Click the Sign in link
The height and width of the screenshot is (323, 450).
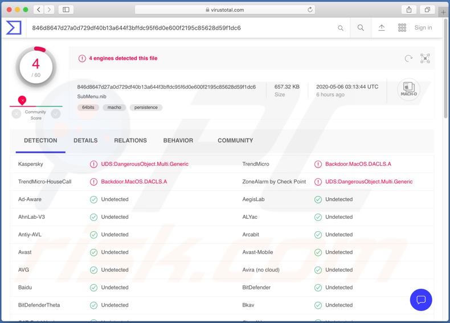(x=423, y=27)
